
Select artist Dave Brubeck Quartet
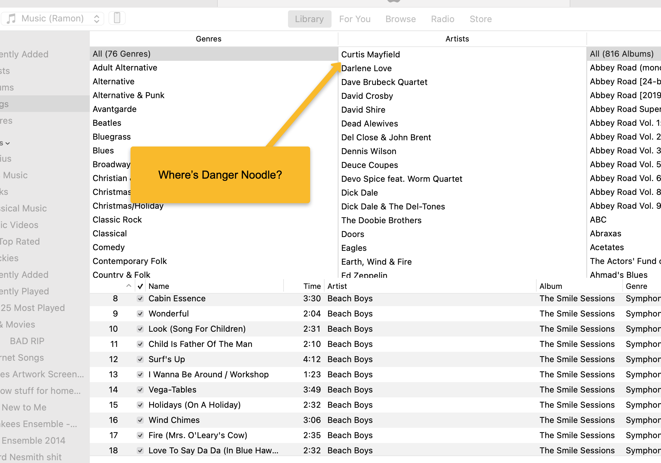coord(462,82)
